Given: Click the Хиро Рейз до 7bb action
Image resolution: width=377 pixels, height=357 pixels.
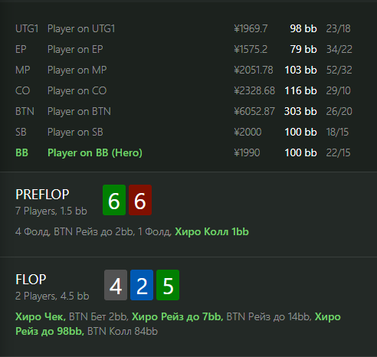Looking at the screenshot, I should point(178,317).
